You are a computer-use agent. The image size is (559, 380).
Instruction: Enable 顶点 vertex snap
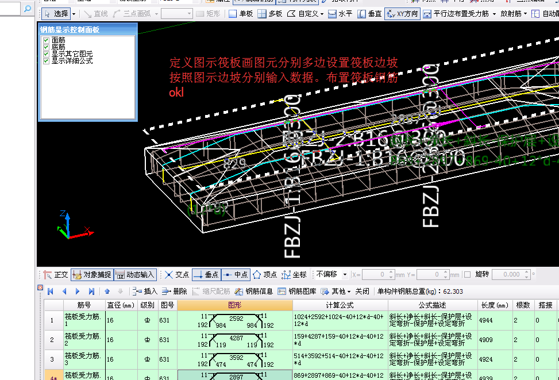(265, 274)
